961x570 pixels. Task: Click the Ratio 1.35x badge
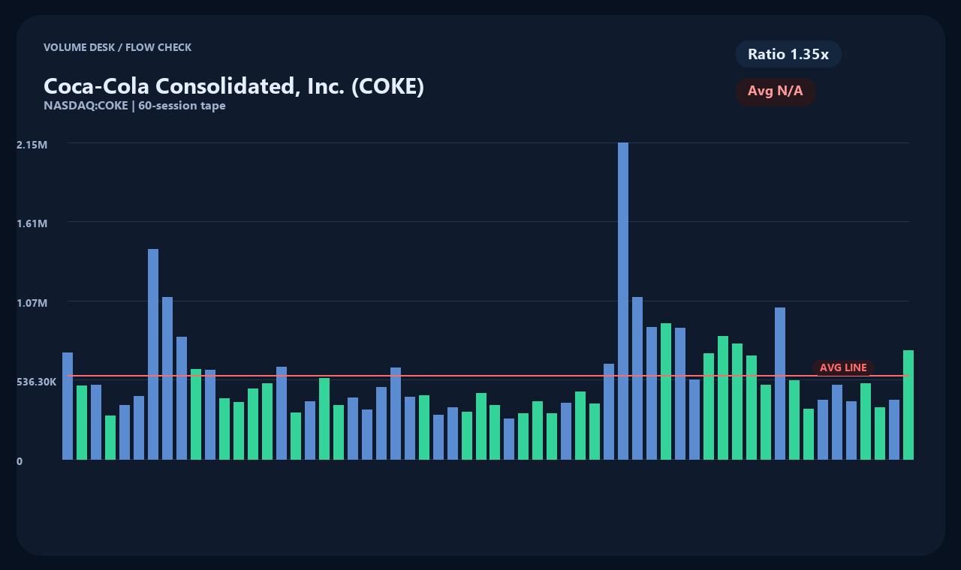click(788, 54)
